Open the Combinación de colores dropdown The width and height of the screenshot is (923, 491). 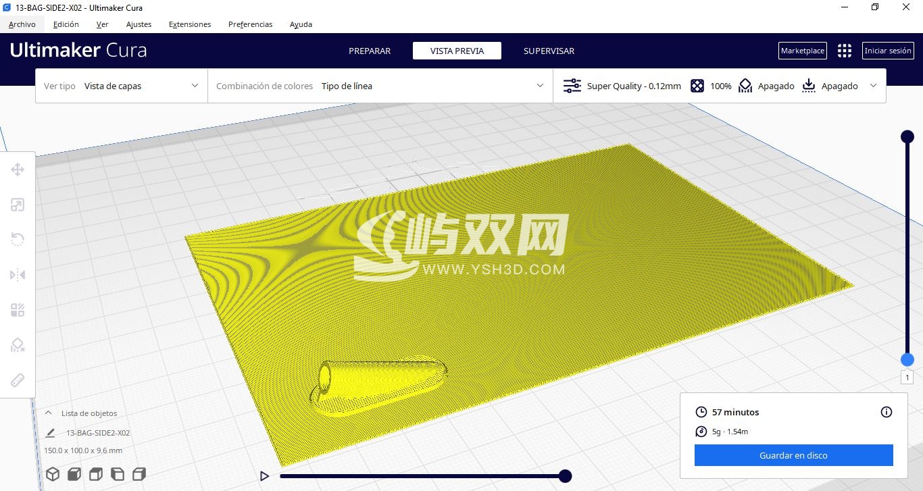(x=380, y=86)
